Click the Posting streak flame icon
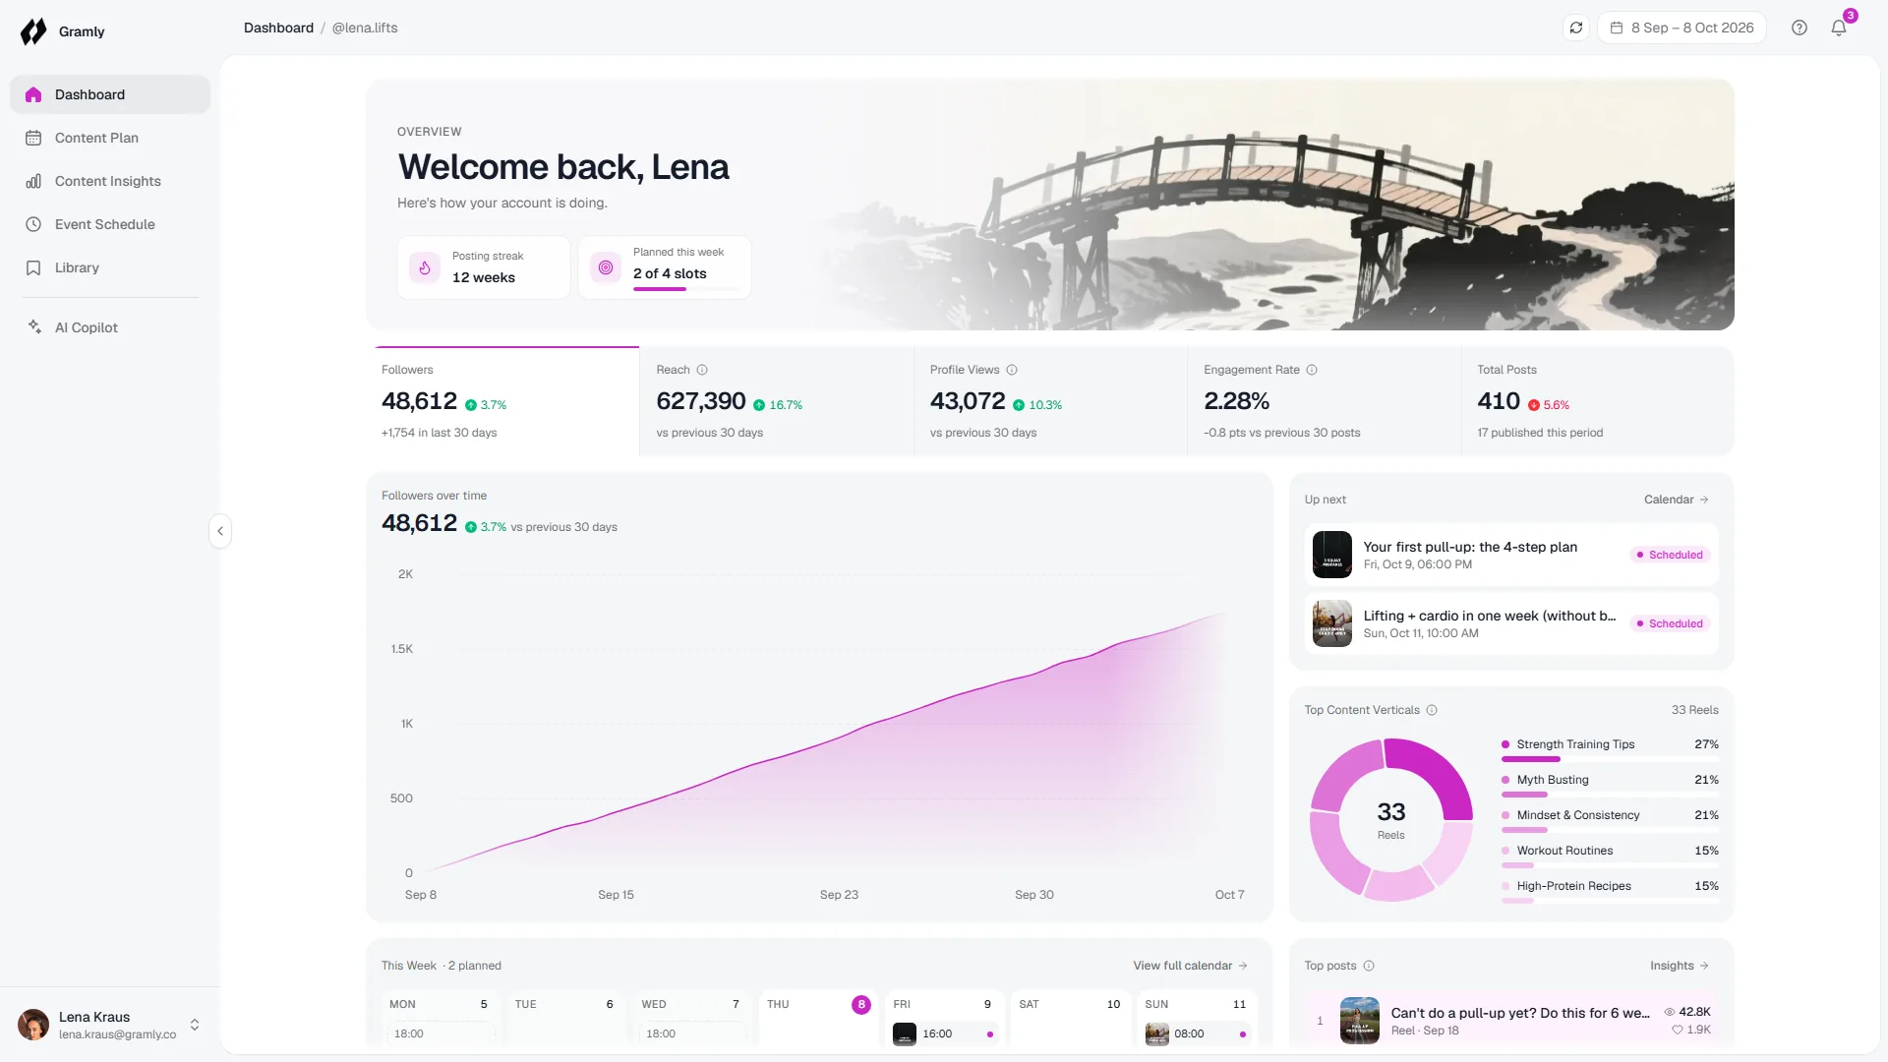Image resolution: width=1888 pixels, height=1062 pixels. click(425, 267)
